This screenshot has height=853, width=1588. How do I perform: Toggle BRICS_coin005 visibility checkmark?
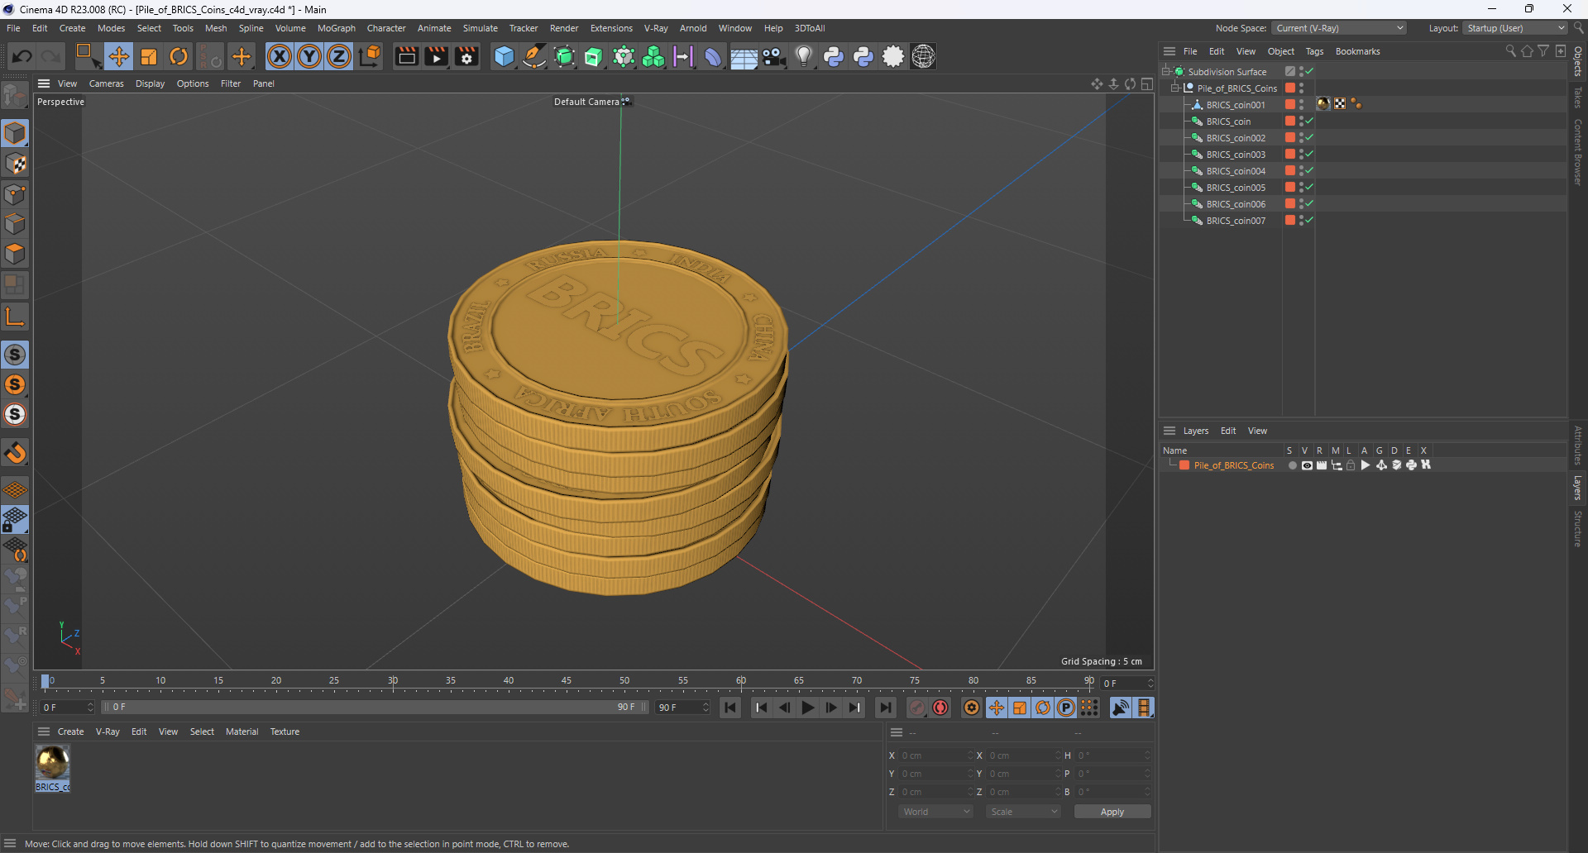click(1309, 187)
